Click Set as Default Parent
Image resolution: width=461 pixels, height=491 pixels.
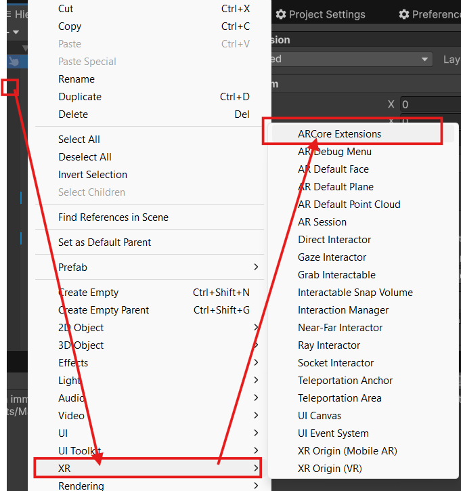click(x=104, y=242)
